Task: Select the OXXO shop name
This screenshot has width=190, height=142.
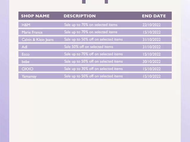Action: tap(28, 69)
